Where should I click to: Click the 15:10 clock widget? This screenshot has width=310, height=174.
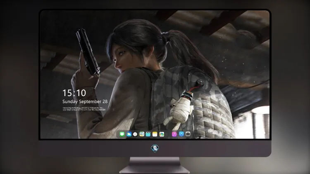pos(74,93)
